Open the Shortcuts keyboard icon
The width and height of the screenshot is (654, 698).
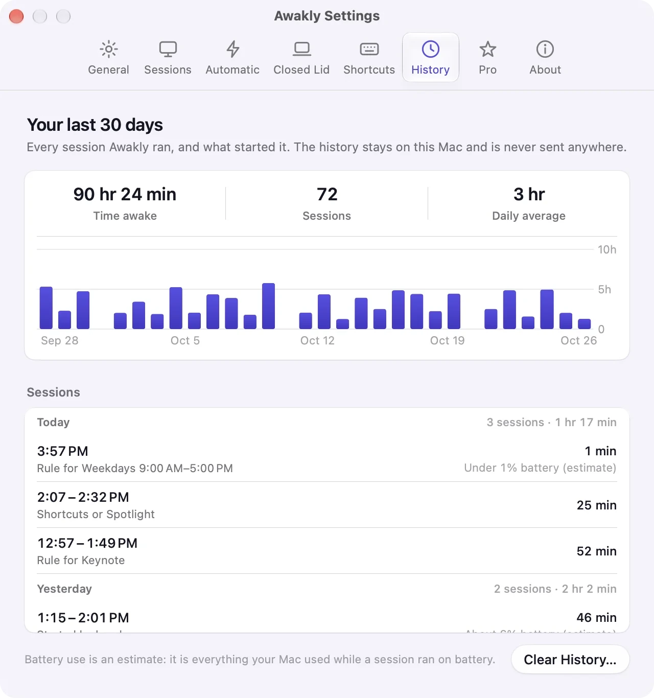(x=369, y=49)
